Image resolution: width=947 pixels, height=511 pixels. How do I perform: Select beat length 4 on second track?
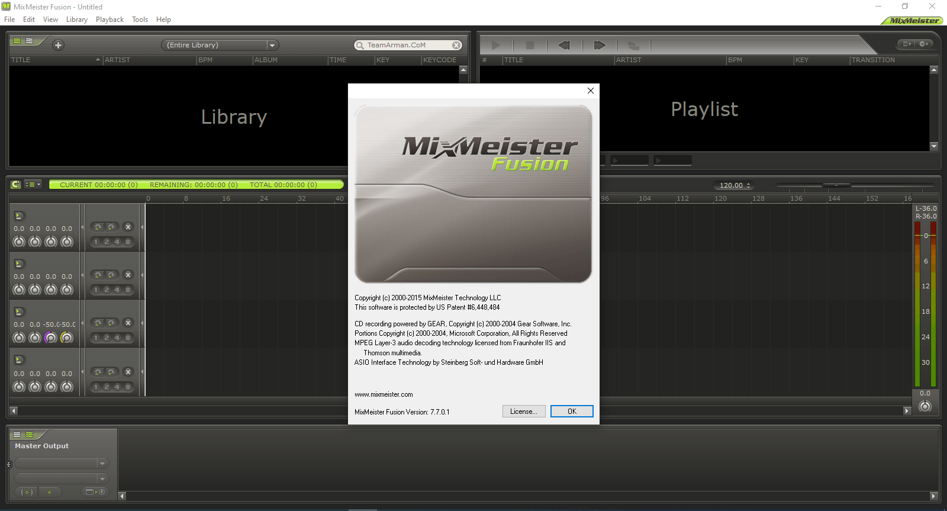tap(117, 290)
